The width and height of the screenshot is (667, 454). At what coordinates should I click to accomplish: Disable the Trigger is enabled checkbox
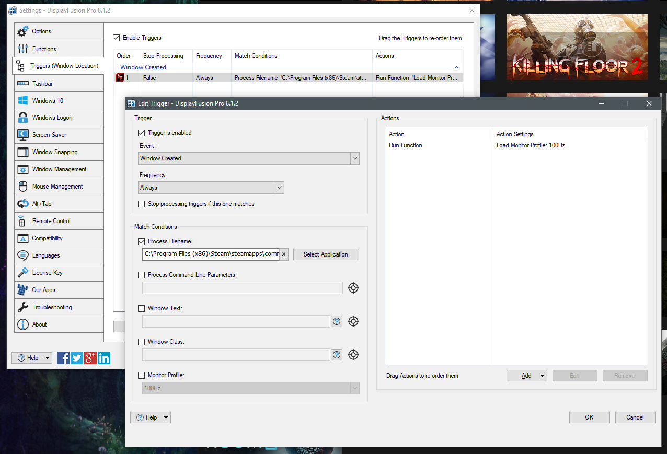point(142,133)
